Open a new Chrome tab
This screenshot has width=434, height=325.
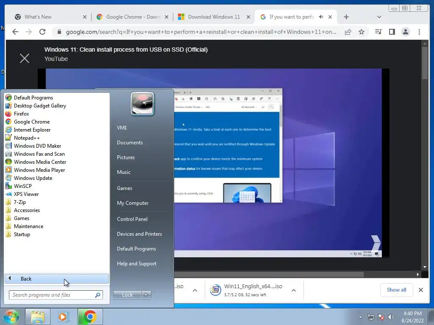tap(346, 17)
